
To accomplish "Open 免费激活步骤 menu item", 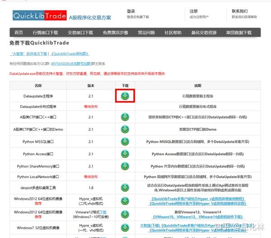I will [x=116, y=33].
